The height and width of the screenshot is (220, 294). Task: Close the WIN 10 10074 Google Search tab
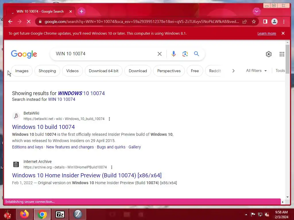pos(71,11)
